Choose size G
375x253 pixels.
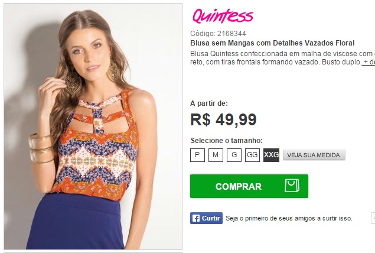pyautogui.click(x=234, y=155)
